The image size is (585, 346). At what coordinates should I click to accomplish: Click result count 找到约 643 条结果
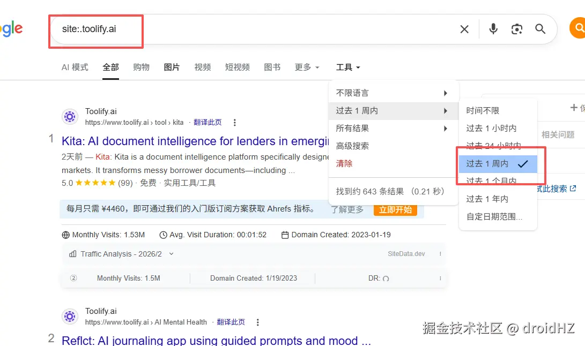390,191
